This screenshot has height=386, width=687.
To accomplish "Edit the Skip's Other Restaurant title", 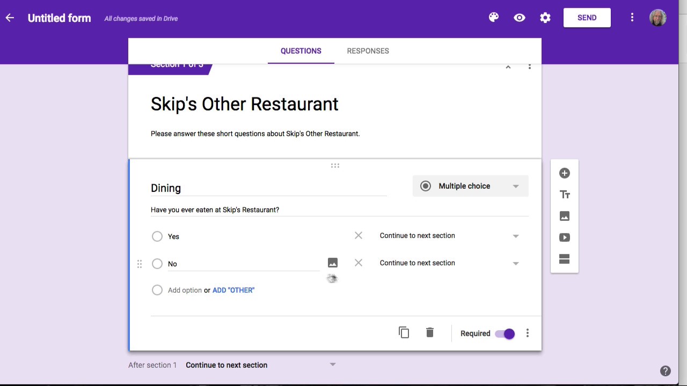I will [245, 104].
